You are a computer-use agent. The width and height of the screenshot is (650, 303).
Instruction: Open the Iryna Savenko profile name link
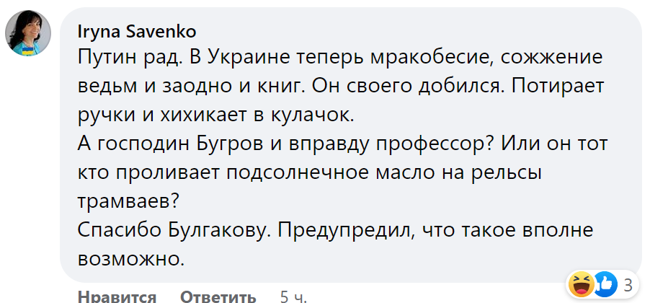137,32
